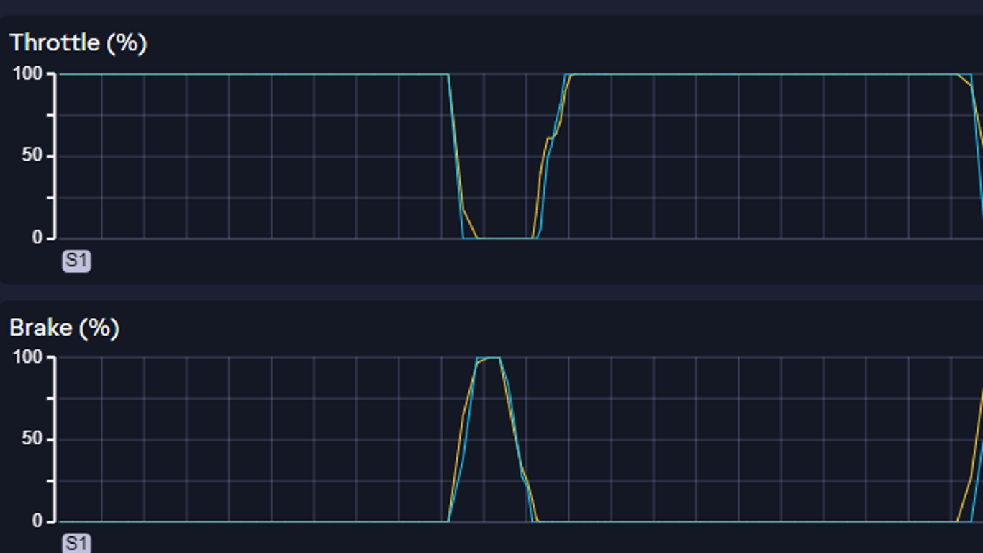Click the 50 axis label on Throttle chart

tap(33, 156)
